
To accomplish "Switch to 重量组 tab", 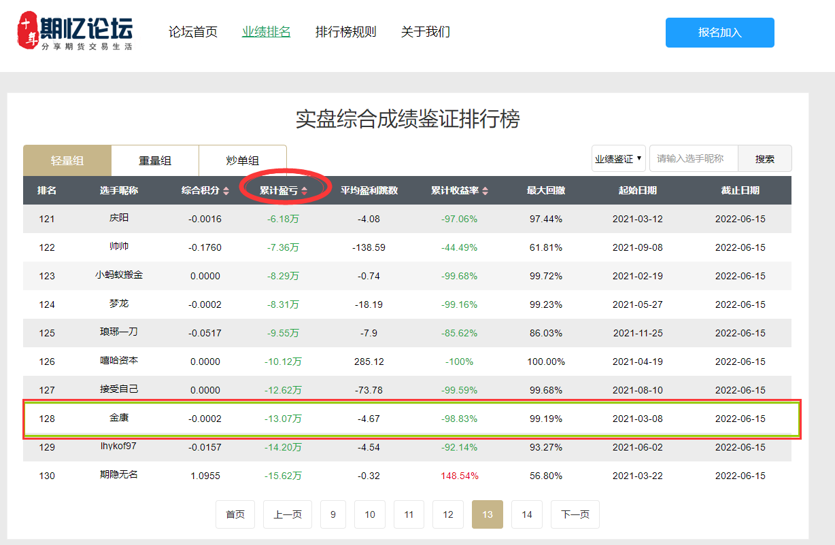I will coord(155,161).
